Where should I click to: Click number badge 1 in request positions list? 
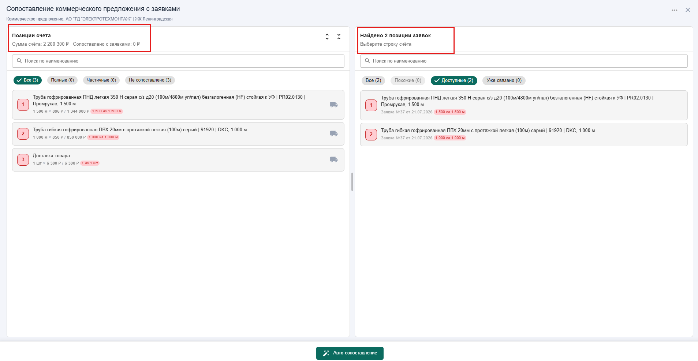[371, 105]
